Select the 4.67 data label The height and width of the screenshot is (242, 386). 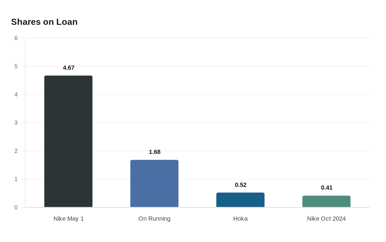click(69, 68)
